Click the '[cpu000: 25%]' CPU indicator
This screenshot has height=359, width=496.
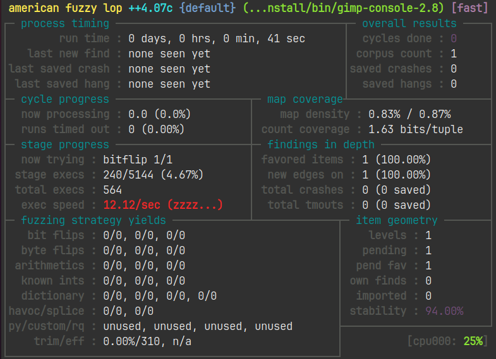(447, 341)
